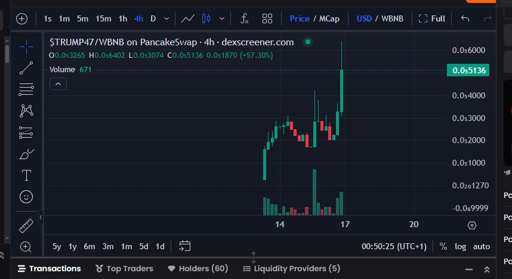Undo the last chart action
This screenshot has height=279, width=512.
(465, 18)
